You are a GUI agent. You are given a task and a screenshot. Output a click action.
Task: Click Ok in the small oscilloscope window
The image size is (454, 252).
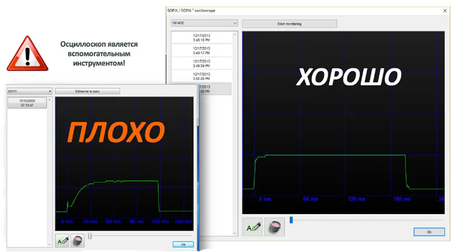[183, 244]
